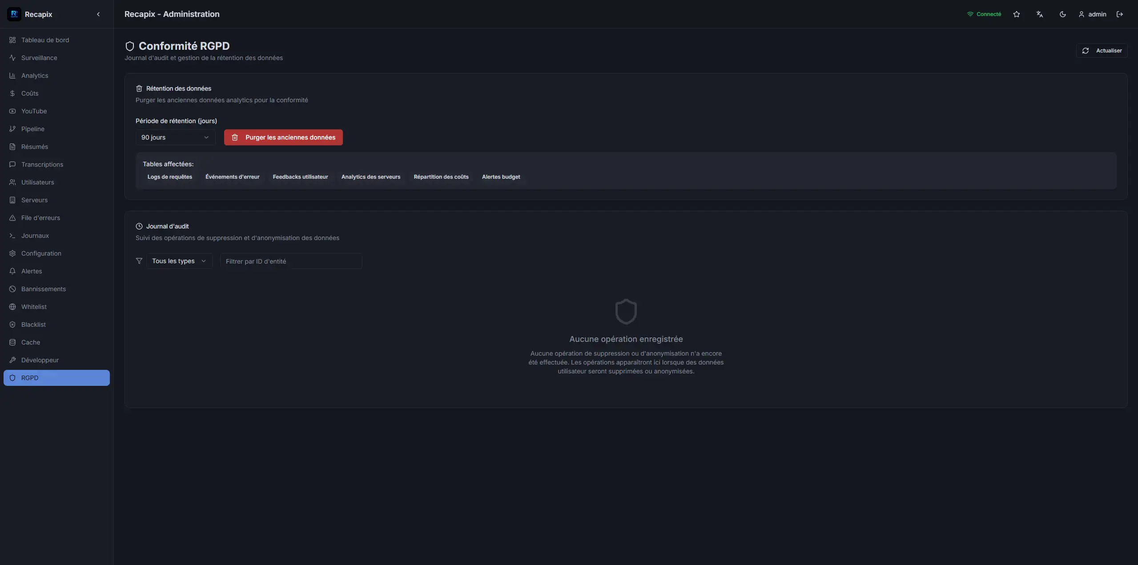Click the star favorites icon in header
This screenshot has height=565, width=1138.
click(x=1016, y=14)
